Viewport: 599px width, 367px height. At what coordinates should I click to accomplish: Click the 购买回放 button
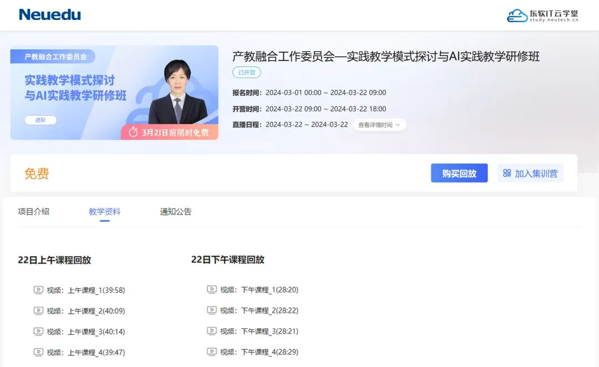459,173
